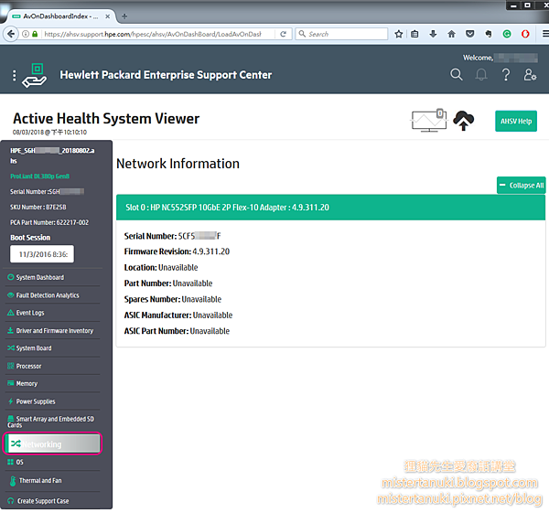Open the Memory section
Screen dimensions: 549x513
(27, 383)
